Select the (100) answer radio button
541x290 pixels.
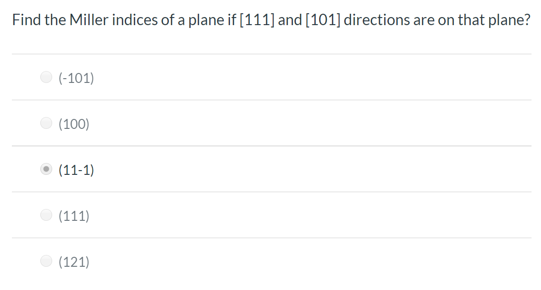(x=46, y=123)
